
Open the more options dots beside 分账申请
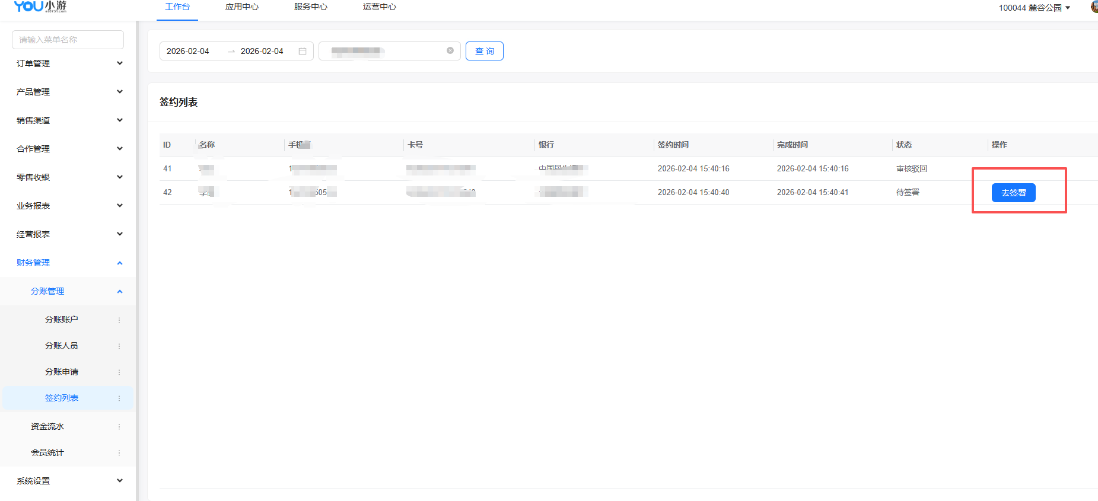[x=119, y=372]
